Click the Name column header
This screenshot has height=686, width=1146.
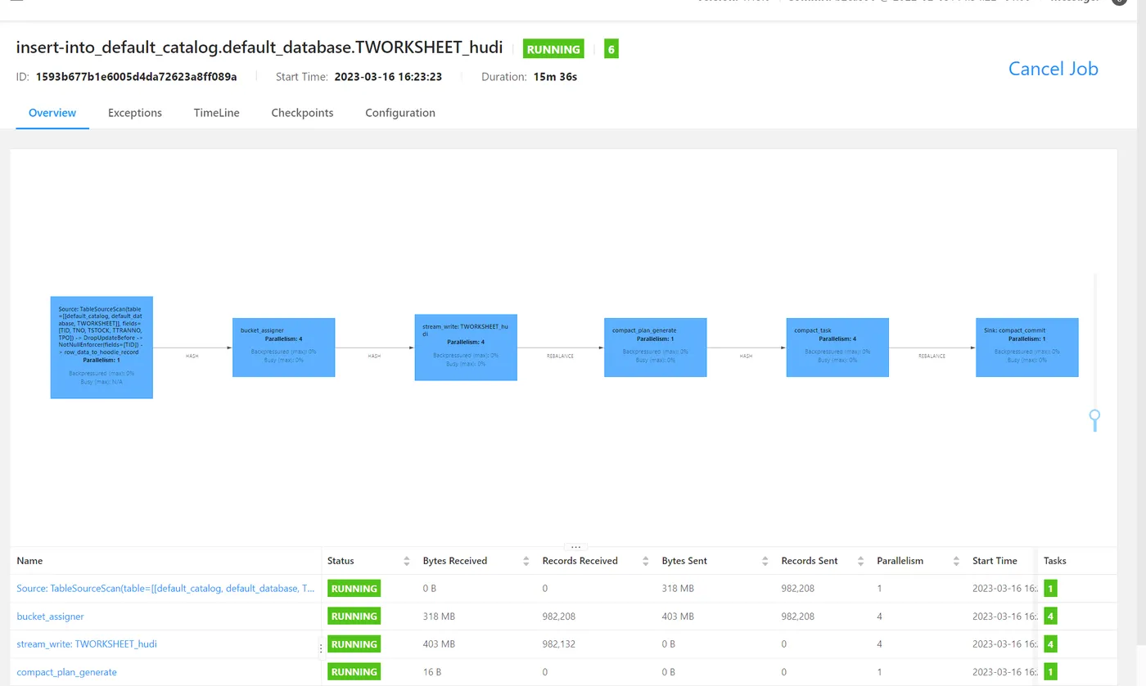click(29, 561)
